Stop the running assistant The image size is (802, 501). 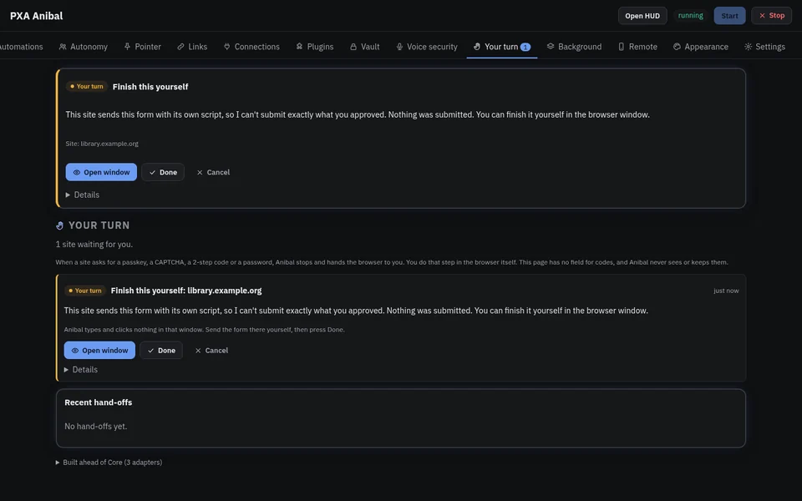pyautogui.click(x=771, y=16)
